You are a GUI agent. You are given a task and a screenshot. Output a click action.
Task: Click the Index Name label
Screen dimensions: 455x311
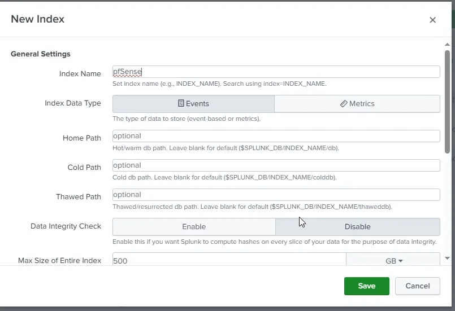(80, 73)
